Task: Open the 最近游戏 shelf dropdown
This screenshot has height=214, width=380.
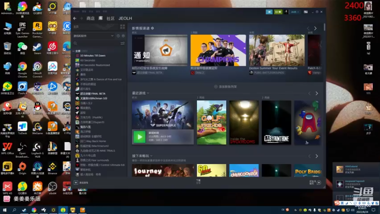Action: (148, 93)
